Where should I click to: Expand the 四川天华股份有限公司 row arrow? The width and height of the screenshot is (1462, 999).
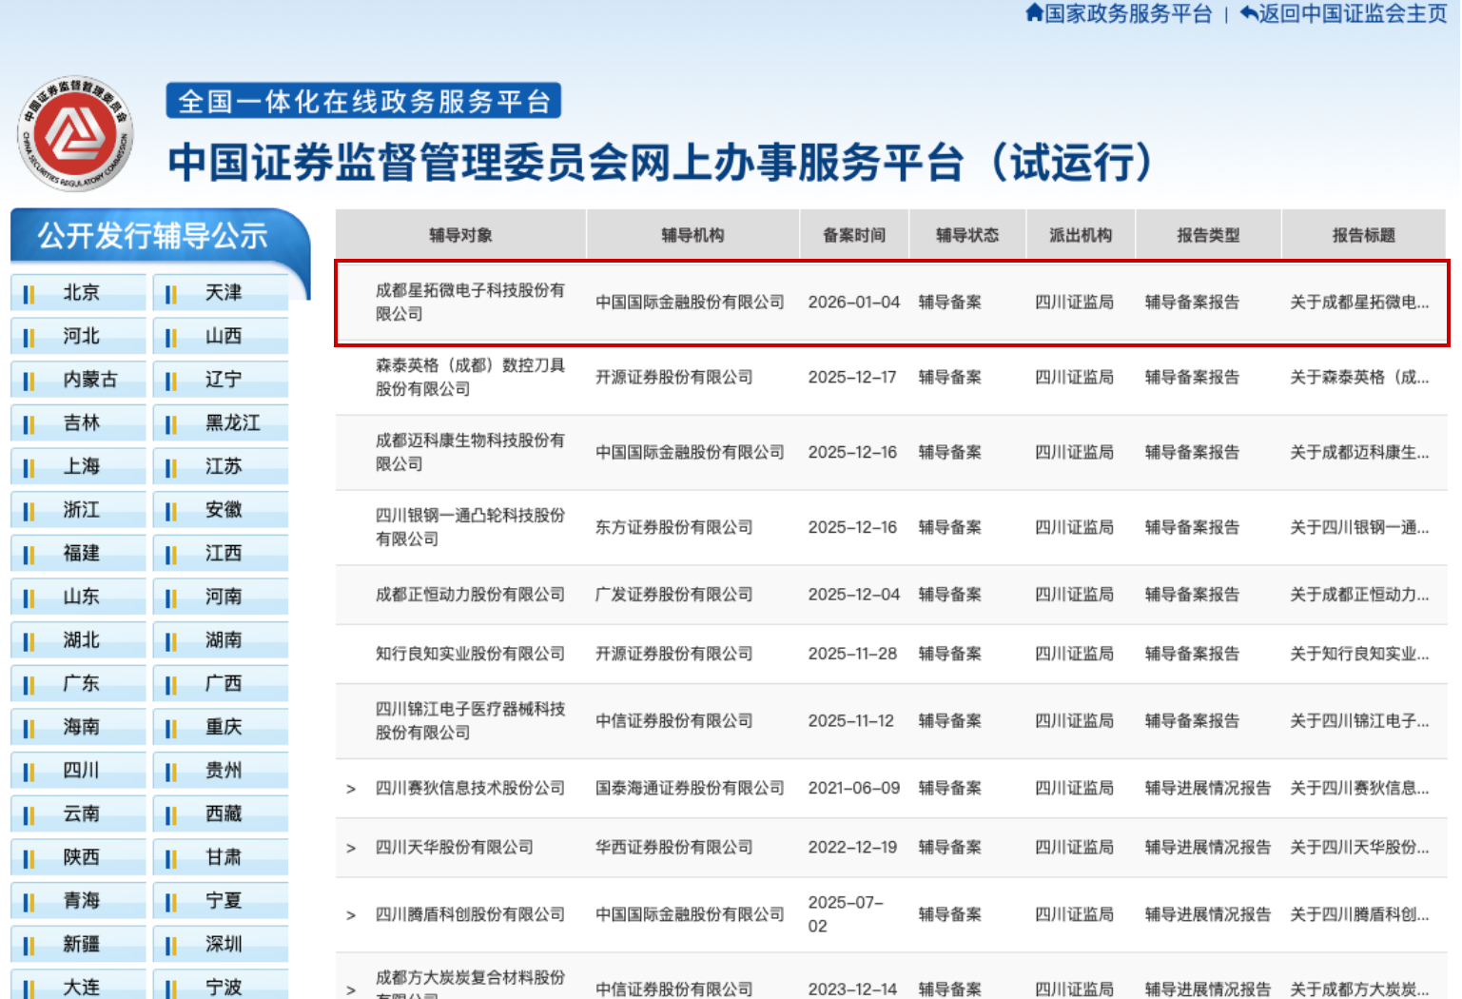[351, 848]
